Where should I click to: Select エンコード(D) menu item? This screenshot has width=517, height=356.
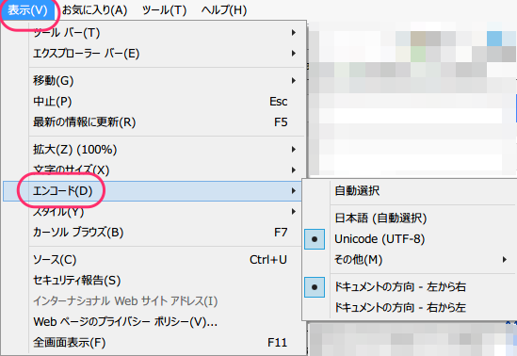(x=153, y=191)
